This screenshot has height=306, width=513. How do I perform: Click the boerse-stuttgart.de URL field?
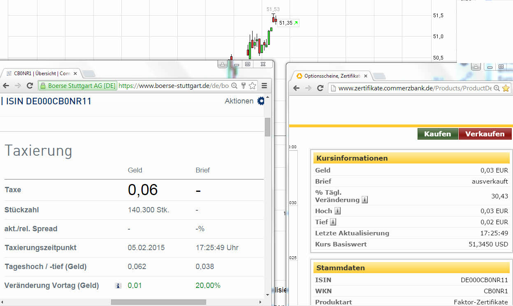(x=173, y=86)
